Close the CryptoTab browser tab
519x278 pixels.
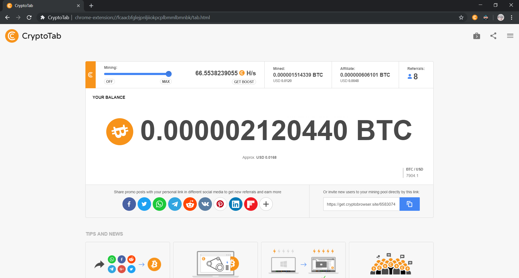click(x=78, y=6)
